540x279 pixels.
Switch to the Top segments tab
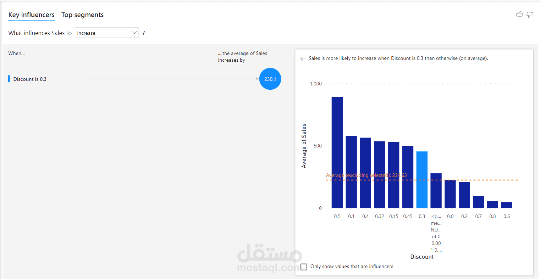[82, 15]
